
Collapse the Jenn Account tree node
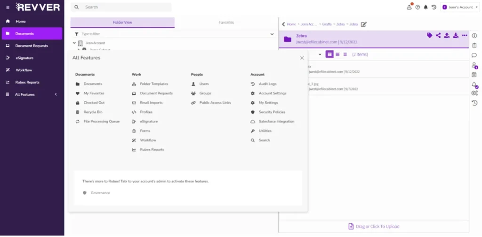[74, 43]
